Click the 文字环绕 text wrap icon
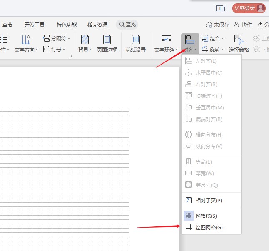The image size is (269, 251). tap(166, 40)
